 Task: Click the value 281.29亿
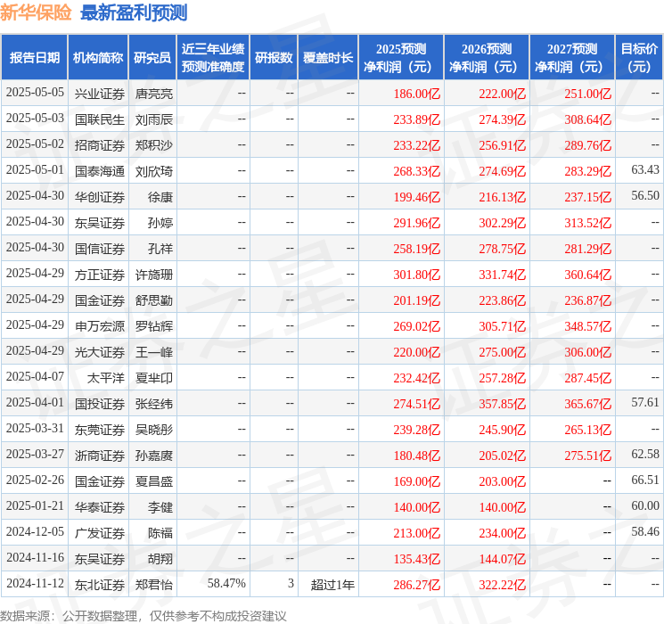(587, 249)
